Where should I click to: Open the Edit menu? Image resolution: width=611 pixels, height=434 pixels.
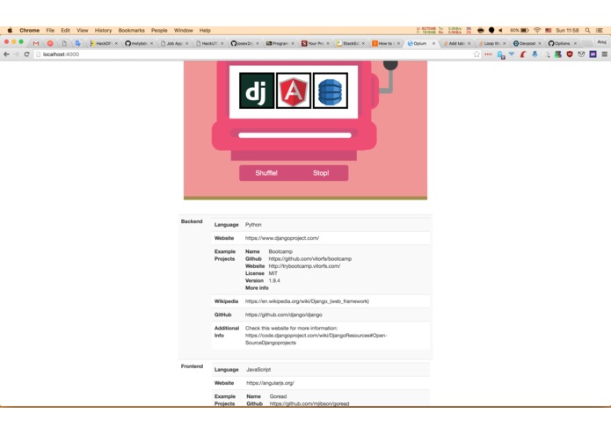click(65, 31)
